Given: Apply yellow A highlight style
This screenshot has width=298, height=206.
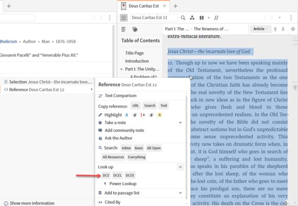Looking at the screenshot, I should click(159, 115).
